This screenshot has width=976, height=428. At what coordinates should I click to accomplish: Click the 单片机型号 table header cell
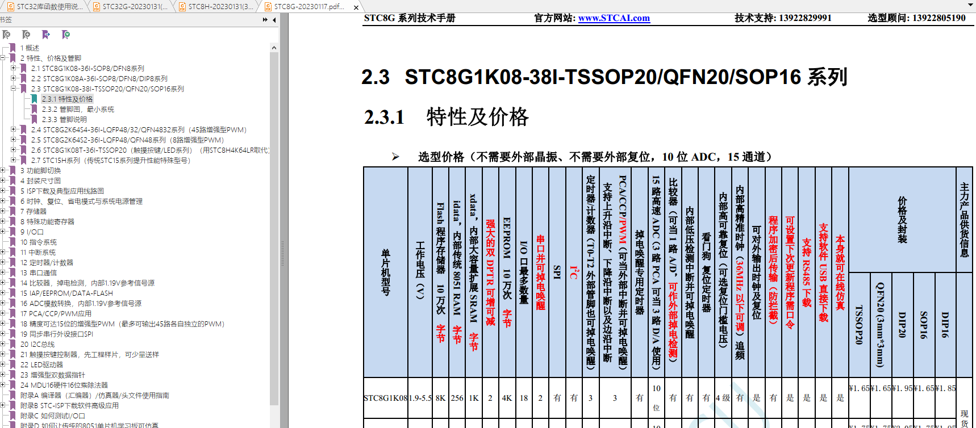tap(385, 272)
